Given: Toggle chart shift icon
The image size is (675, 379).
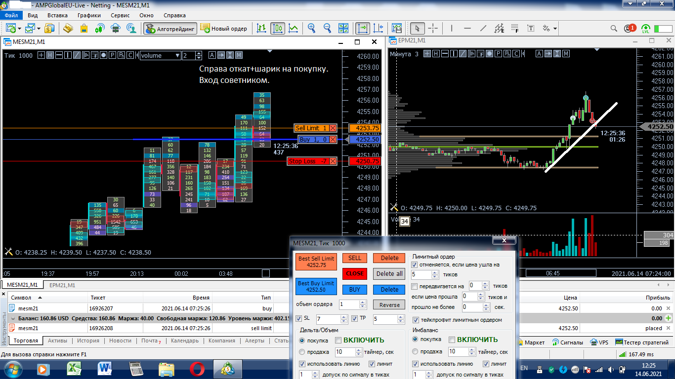Looking at the screenshot, I should pos(379,29).
